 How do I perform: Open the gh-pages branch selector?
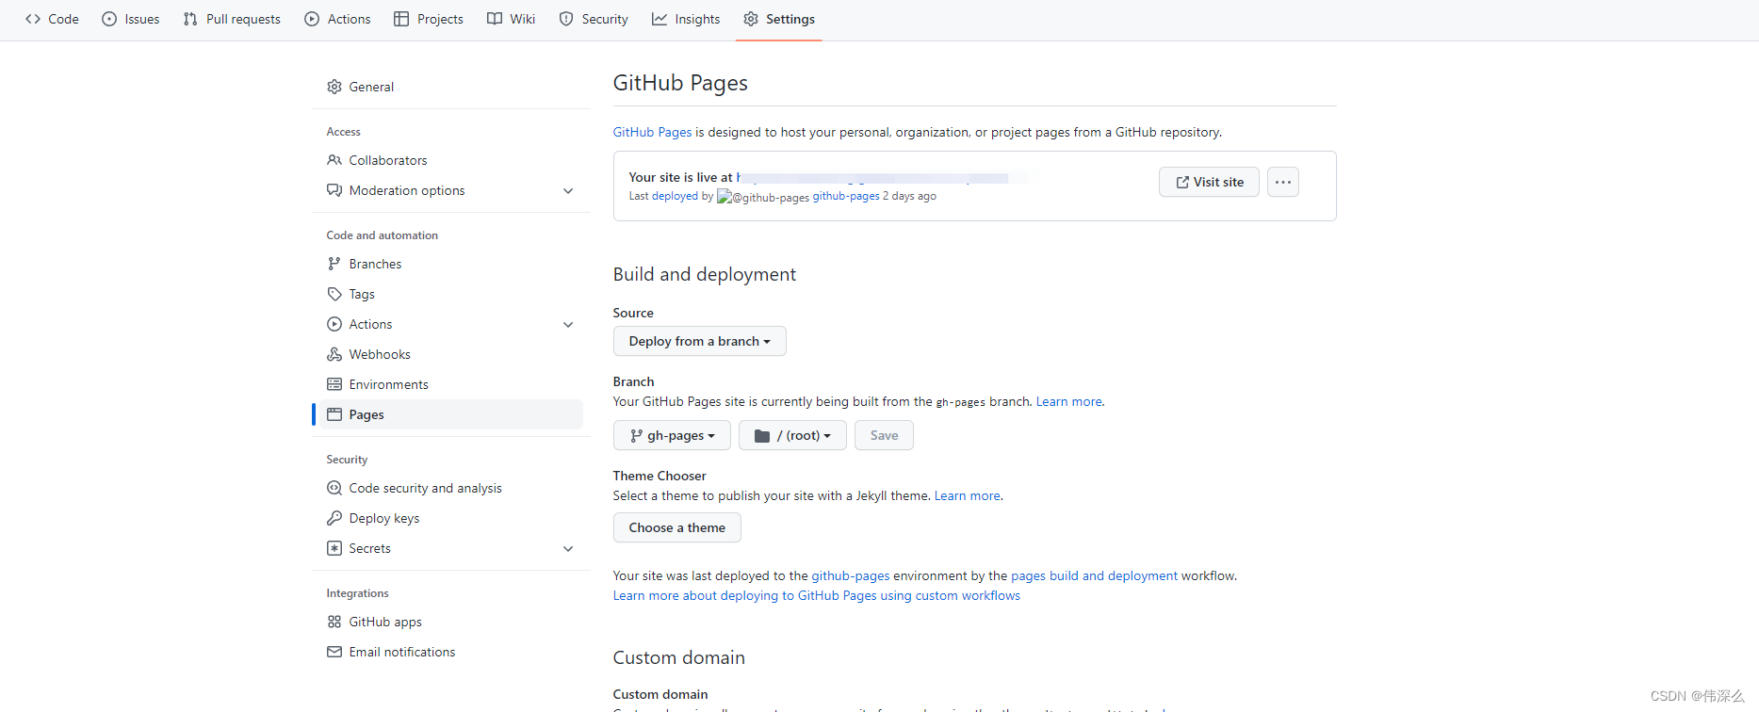point(672,435)
